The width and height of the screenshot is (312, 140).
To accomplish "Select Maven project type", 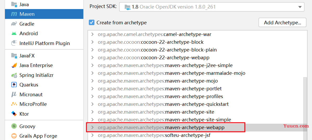I will point(44,14).
